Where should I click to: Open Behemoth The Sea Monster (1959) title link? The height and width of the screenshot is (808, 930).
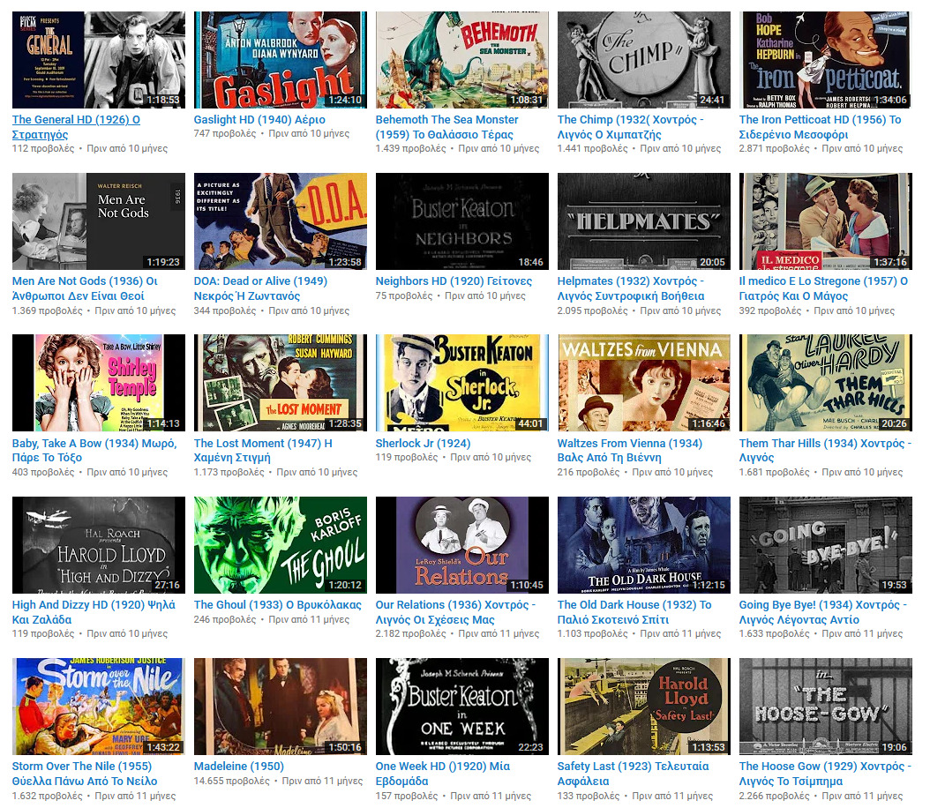pyautogui.click(x=446, y=127)
